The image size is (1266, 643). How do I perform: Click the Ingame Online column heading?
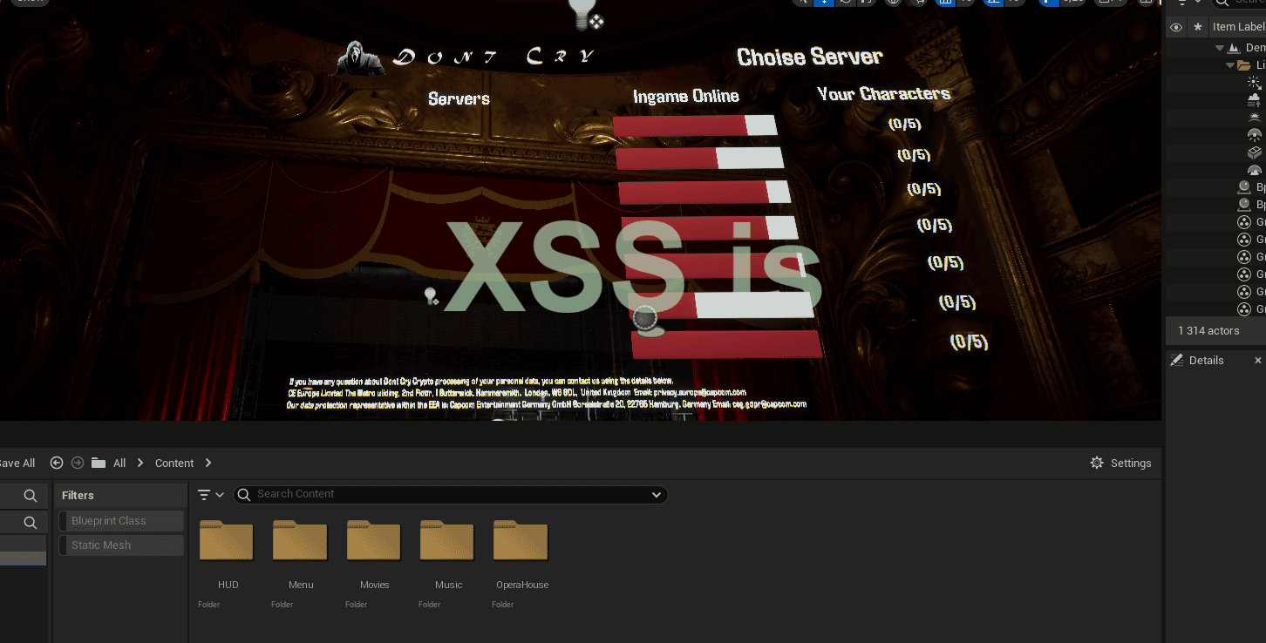686,97
